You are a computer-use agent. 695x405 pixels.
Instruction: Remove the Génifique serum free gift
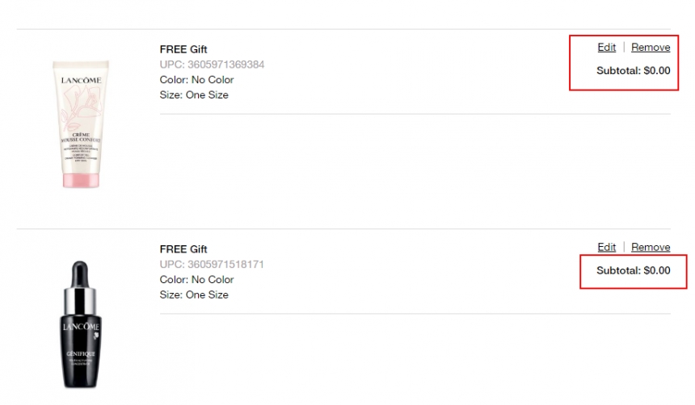pos(651,247)
